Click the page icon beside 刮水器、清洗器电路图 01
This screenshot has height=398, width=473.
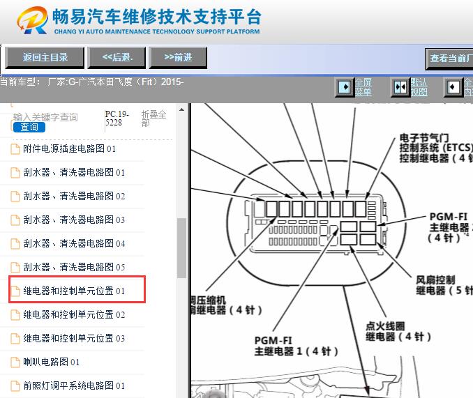pyautogui.click(x=15, y=173)
